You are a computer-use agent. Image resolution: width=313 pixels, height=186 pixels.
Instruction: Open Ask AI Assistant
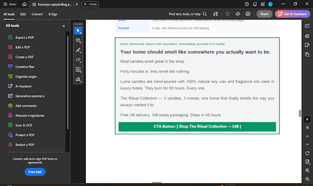(x=292, y=14)
